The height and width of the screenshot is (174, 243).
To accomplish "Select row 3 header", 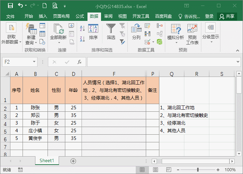I will [x=5, y=116].
